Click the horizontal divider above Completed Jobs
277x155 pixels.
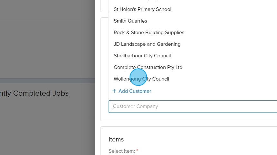click(x=48, y=78)
